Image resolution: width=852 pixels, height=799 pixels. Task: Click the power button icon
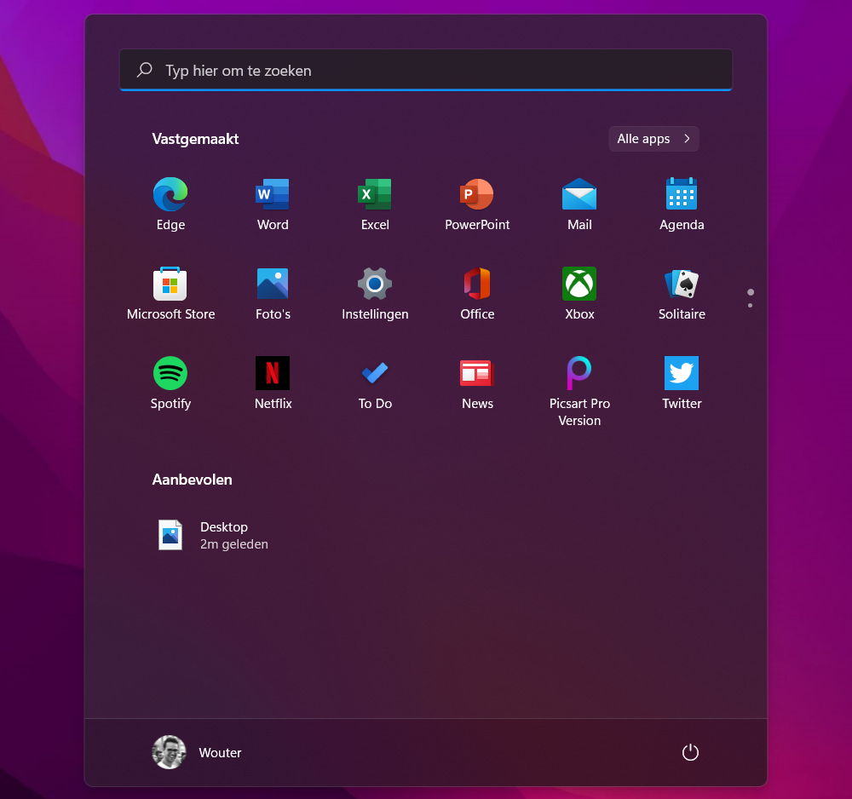point(690,752)
